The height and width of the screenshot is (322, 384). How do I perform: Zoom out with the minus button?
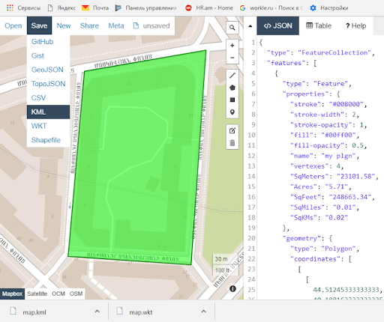tap(232, 58)
